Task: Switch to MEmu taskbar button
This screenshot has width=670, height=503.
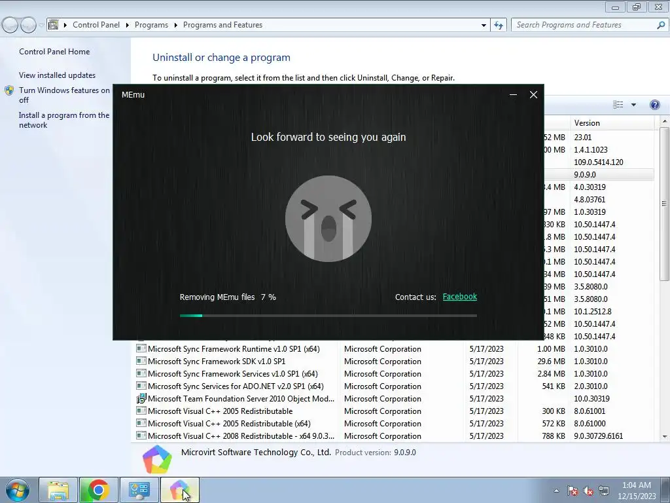Action: (x=179, y=490)
